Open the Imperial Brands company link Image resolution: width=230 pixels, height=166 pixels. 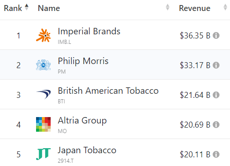coord(89,31)
